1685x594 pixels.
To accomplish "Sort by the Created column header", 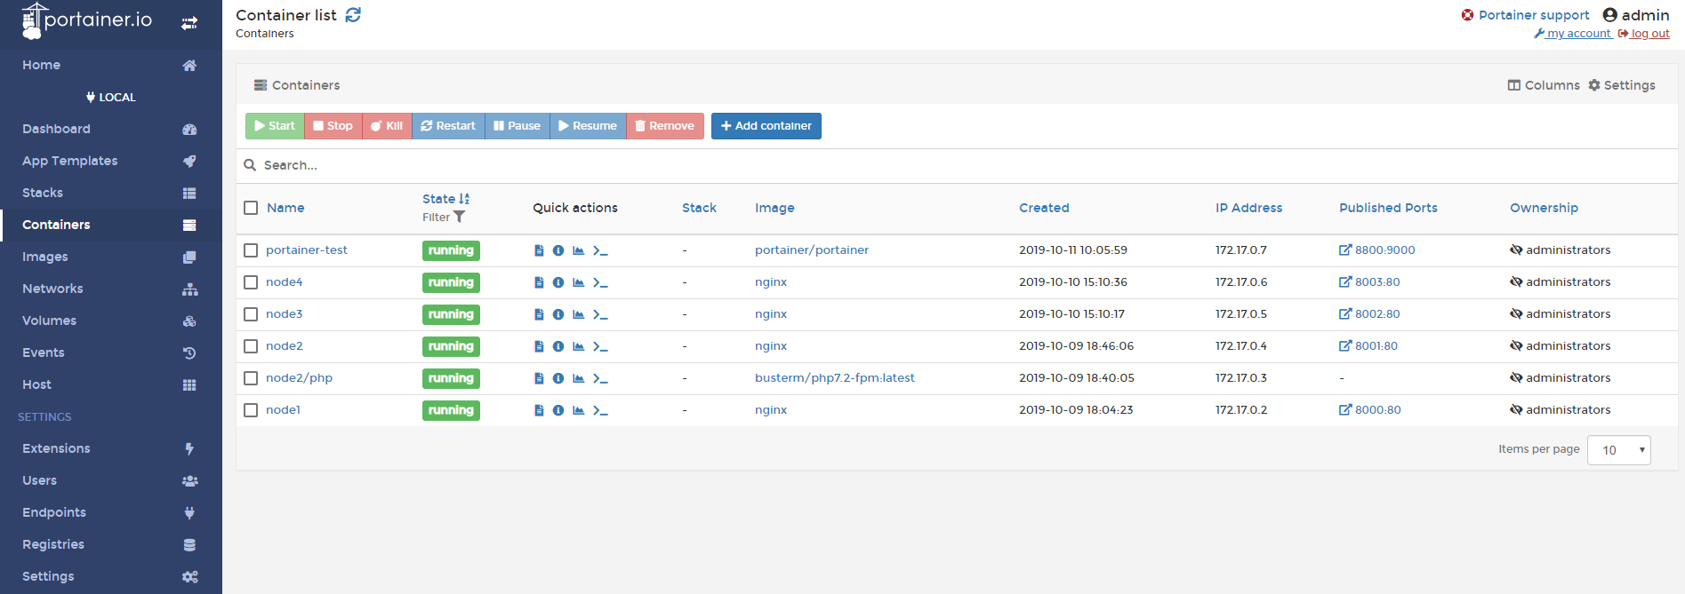I will coord(1044,208).
